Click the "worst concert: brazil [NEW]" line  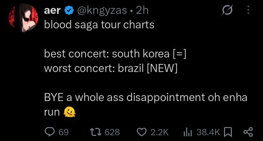point(111,68)
